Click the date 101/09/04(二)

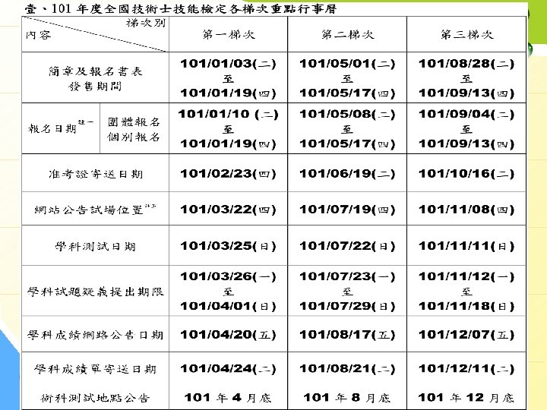pos(466,115)
